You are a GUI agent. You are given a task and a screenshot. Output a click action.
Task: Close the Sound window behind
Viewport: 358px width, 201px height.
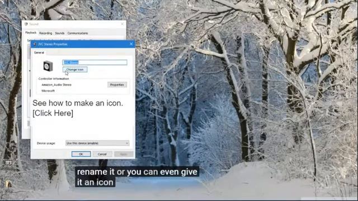point(123,23)
